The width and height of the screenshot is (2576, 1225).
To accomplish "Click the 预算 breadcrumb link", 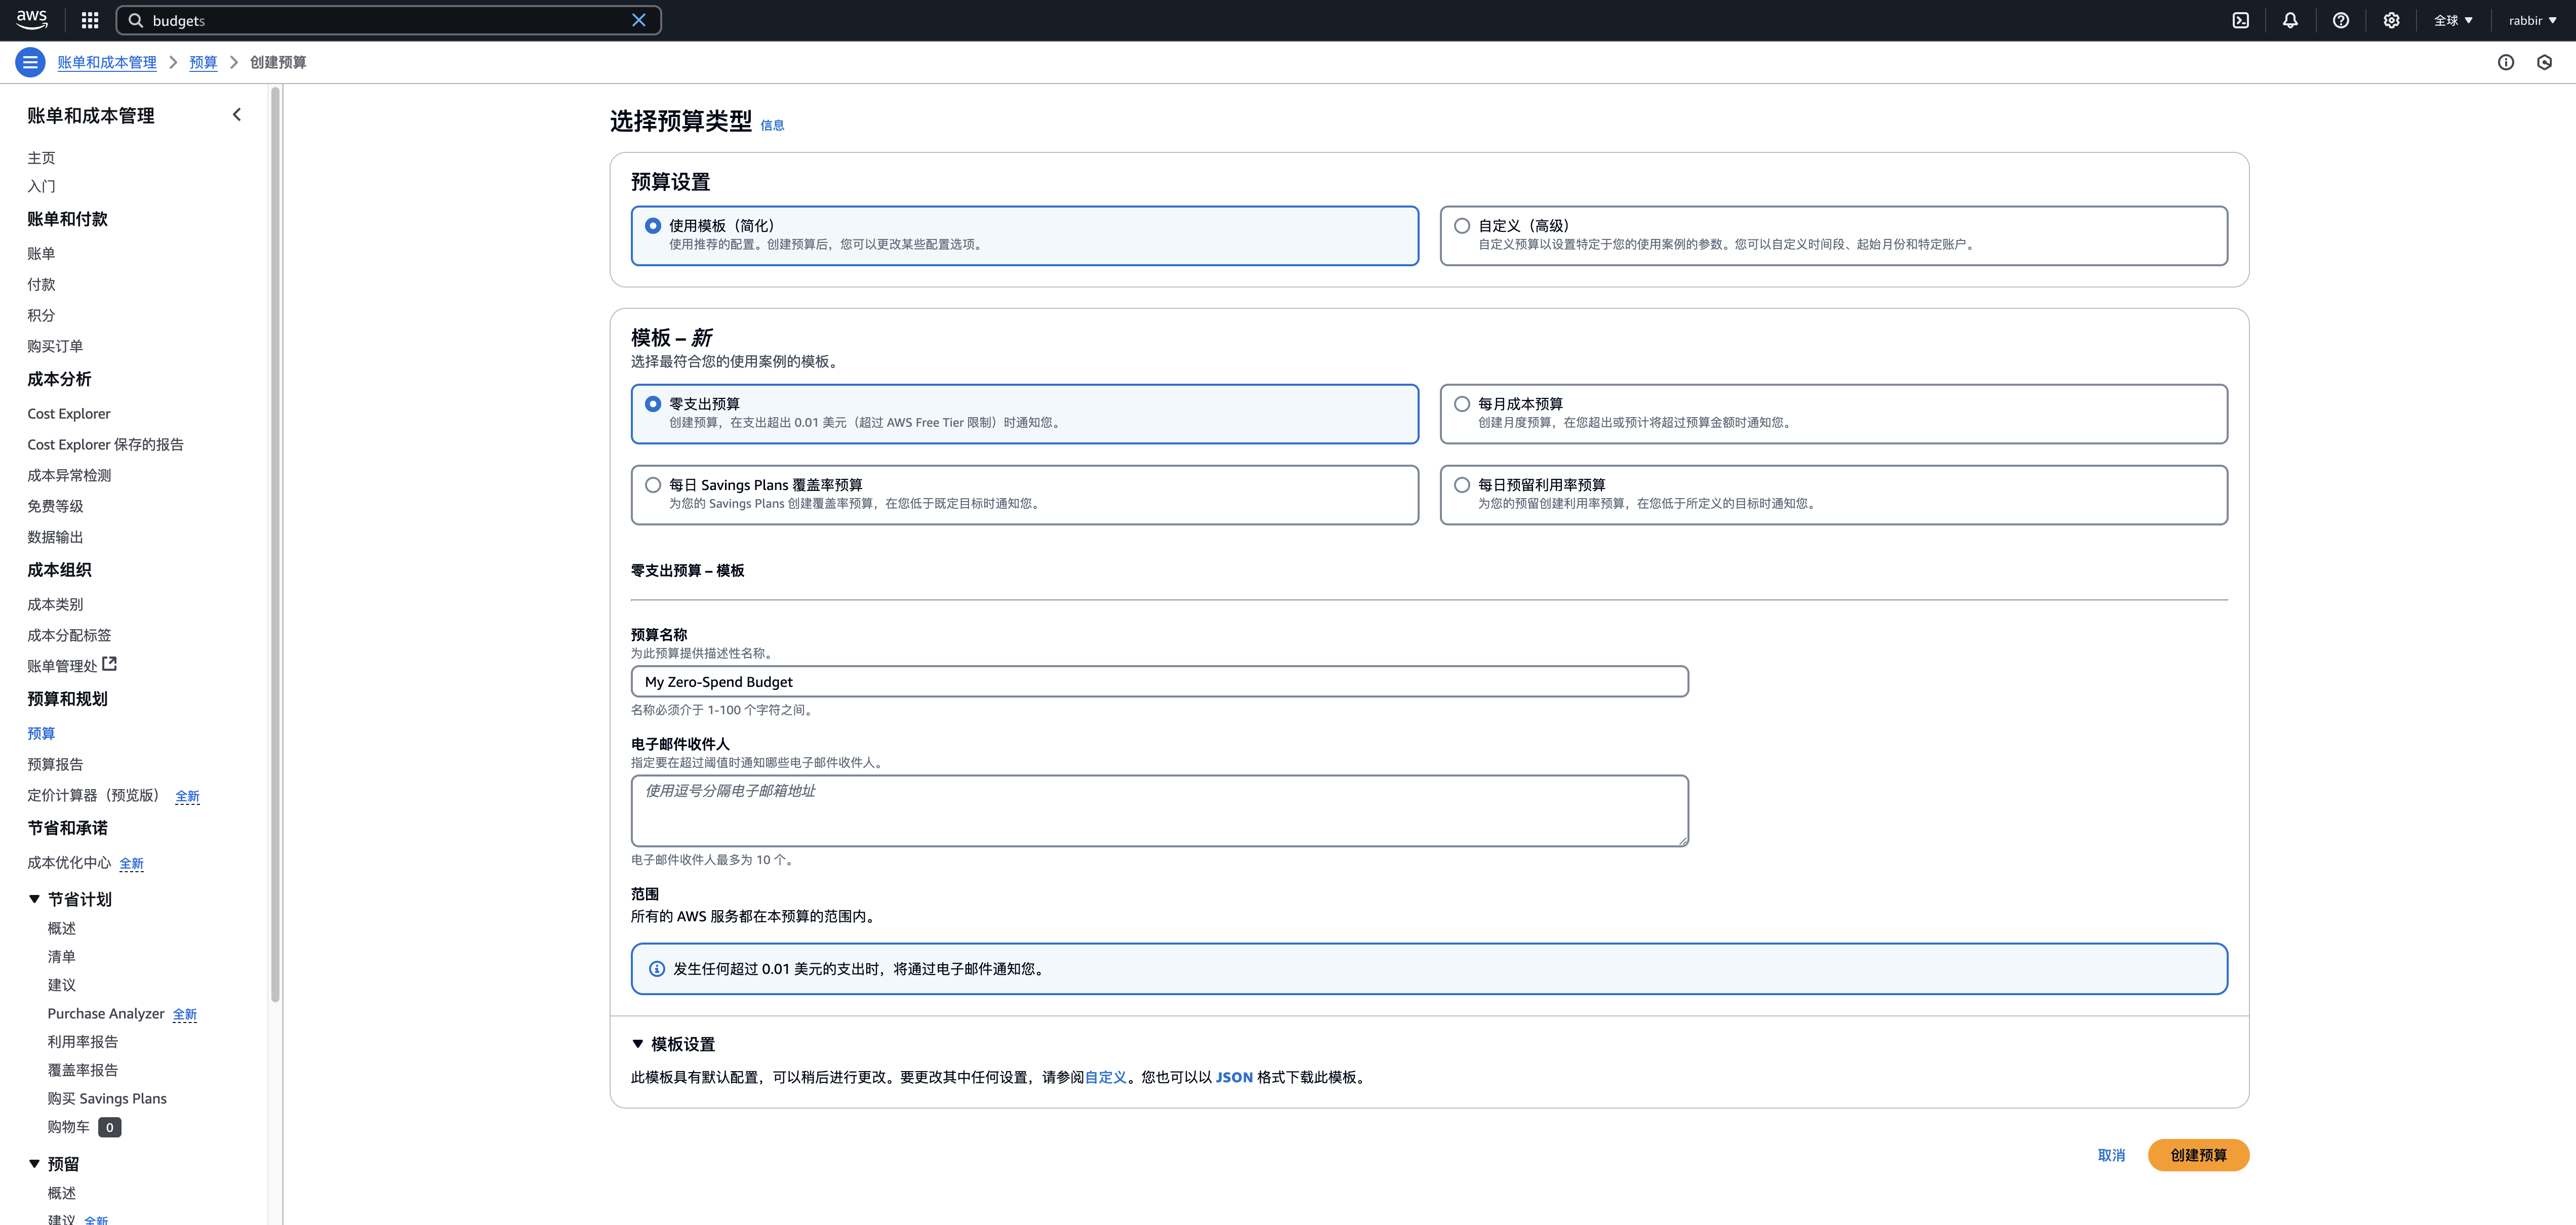I will (203, 62).
